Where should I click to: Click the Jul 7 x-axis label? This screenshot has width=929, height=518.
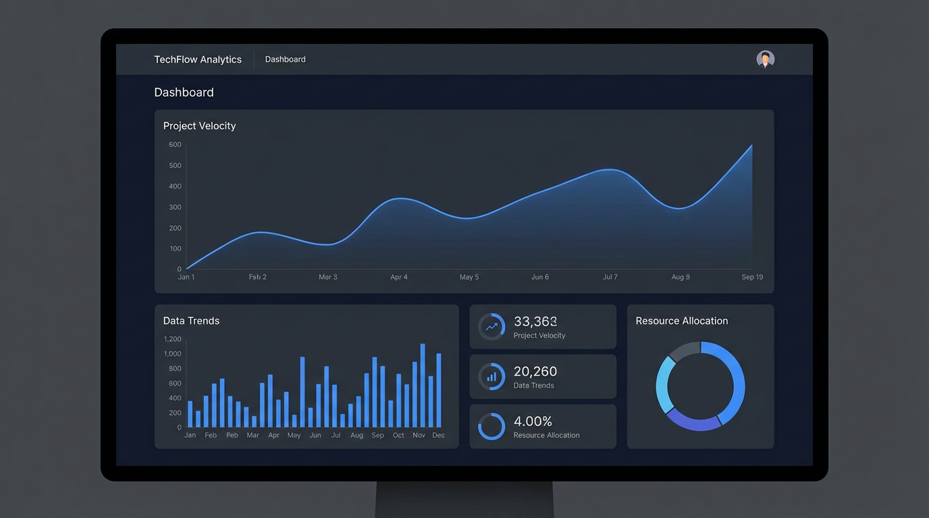tap(610, 277)
